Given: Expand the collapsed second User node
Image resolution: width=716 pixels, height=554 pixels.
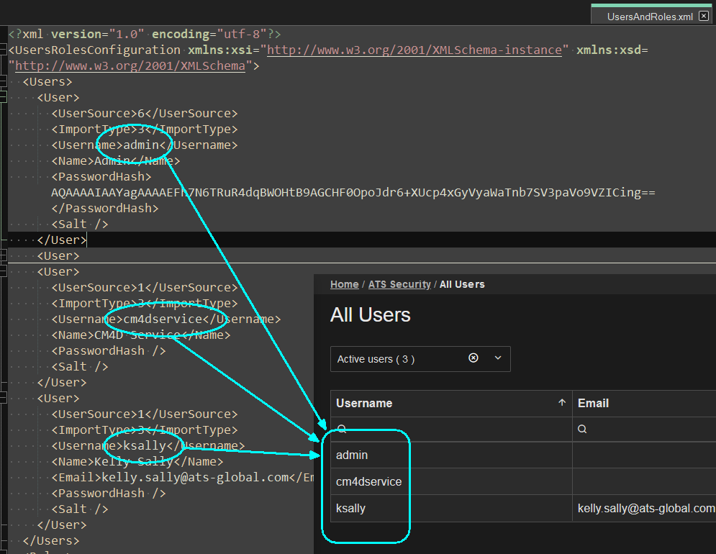Looking at the screenshot, I should pyautogui.click(x=4, y=255).
